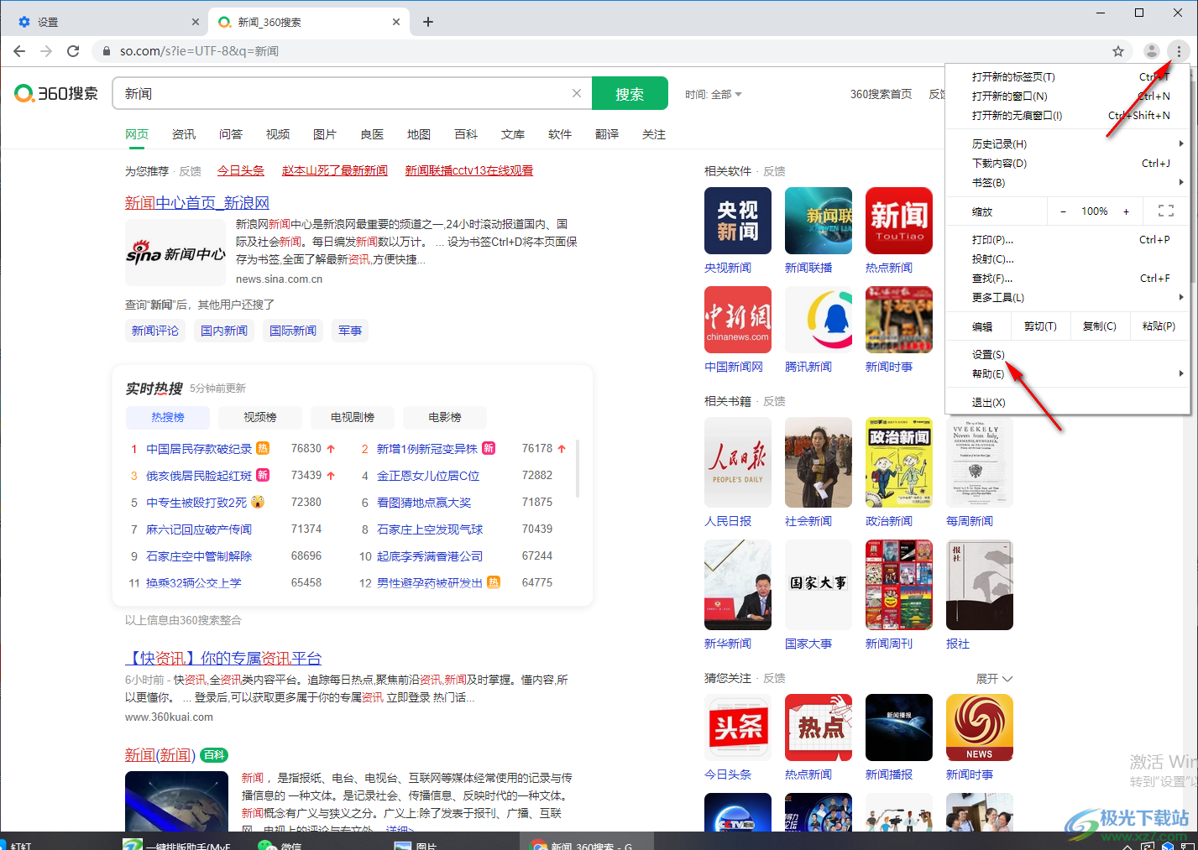Click the Sina 新闻中心 logo image

(x=175, y=253)
